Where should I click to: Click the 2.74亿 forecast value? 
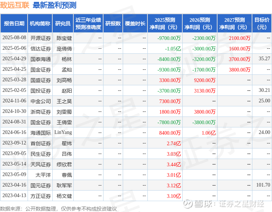coord(174,143)
